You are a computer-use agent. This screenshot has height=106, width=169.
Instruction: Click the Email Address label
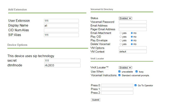(99, 26)
